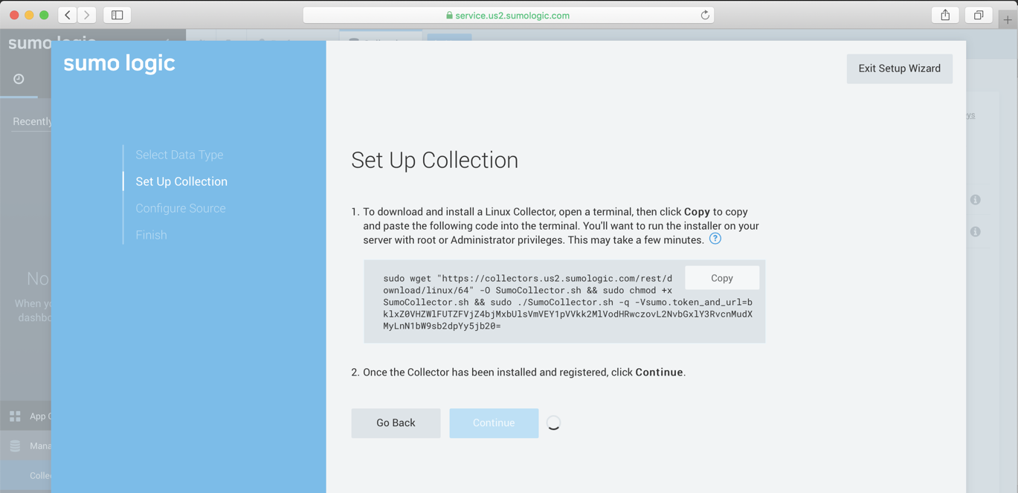Click the lower info icon in the background page

pyautogui.click(x=976, y=232)
